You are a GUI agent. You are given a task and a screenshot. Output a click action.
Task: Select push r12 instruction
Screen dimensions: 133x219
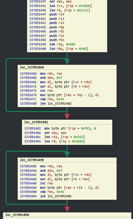click(47, 23)
